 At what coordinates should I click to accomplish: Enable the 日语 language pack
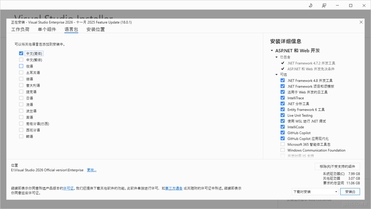[21, 98]
